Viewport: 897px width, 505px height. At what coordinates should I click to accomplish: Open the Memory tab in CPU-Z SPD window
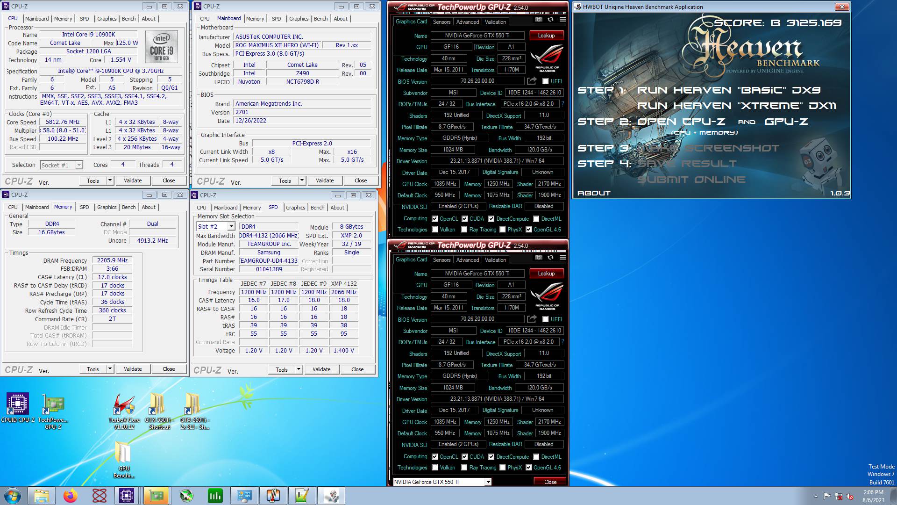(252, 208)
